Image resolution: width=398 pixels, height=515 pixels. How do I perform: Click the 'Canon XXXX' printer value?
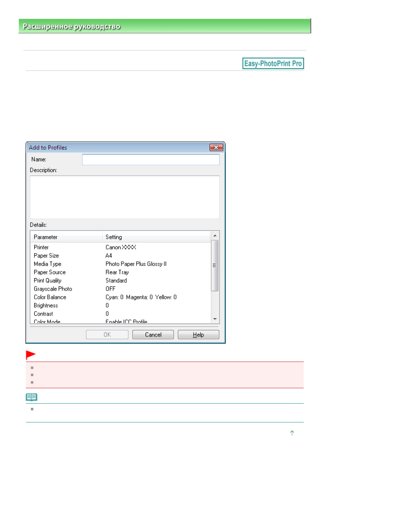coord(121,247)
